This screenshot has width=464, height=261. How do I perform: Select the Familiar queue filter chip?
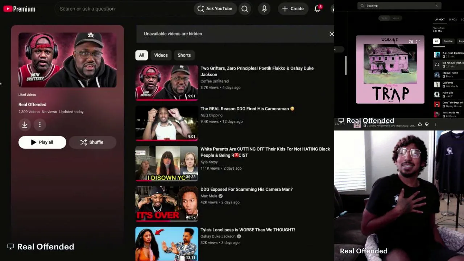448,41
